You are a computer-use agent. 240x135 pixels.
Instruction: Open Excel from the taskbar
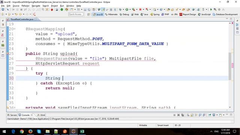click(x=82, y=132)
